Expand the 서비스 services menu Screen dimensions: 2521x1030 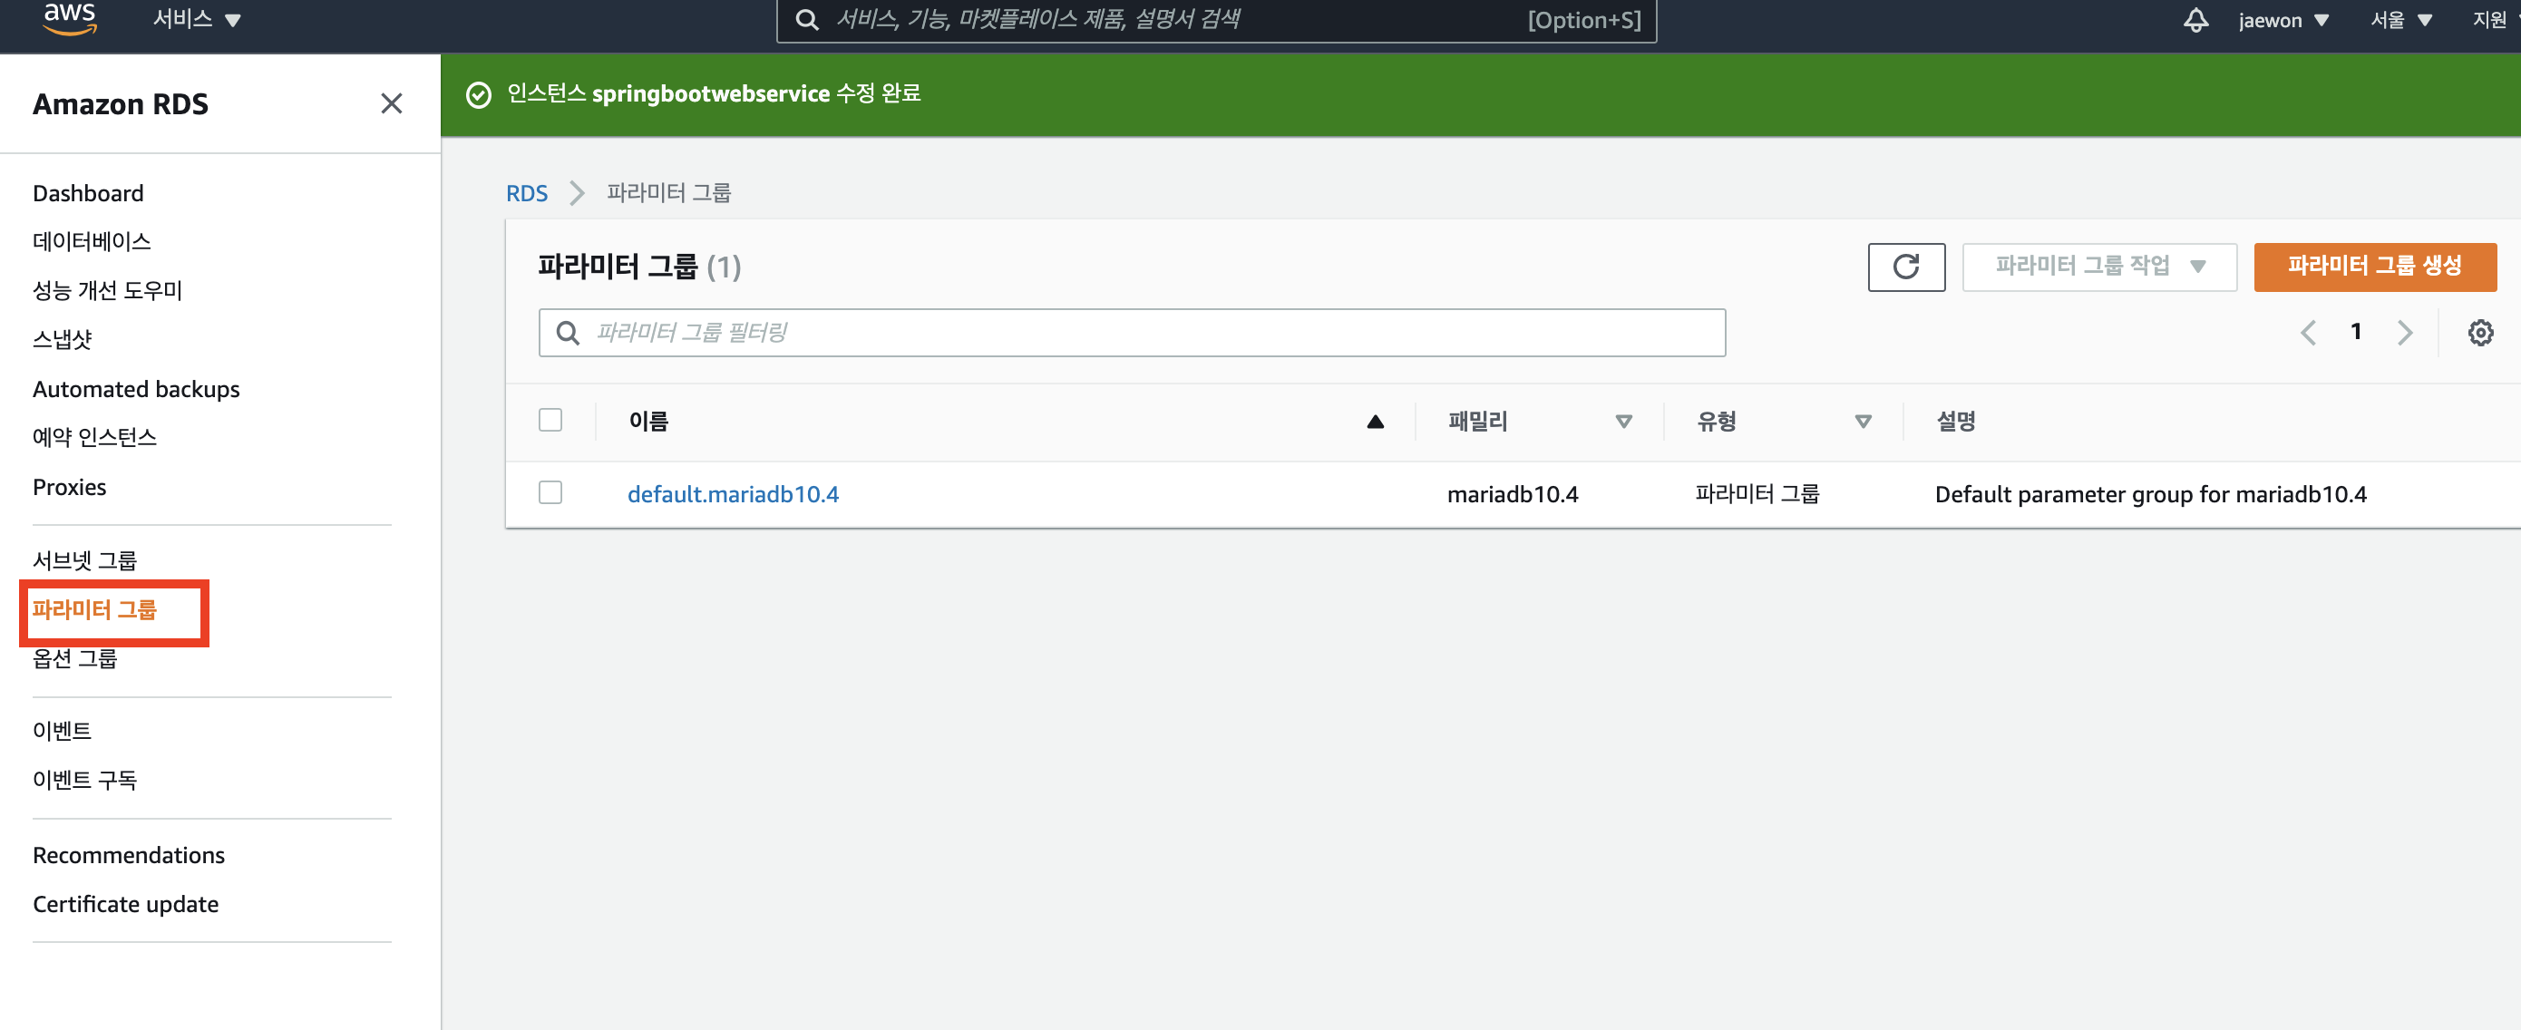pyautogui.click(x=196, y=20)
